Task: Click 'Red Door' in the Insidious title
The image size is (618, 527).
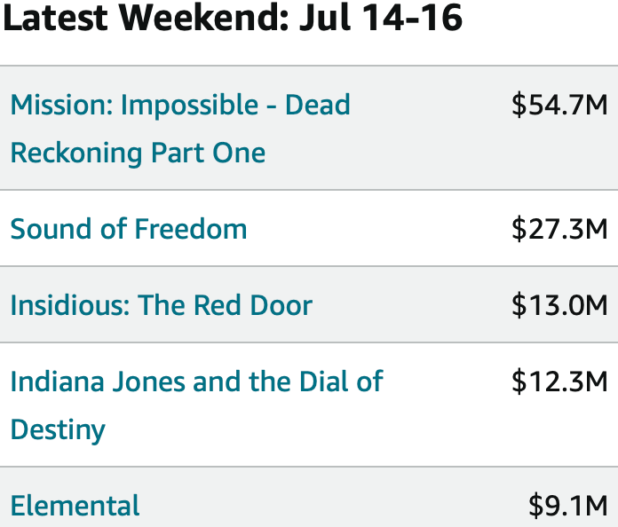Action: pos(253,305)
